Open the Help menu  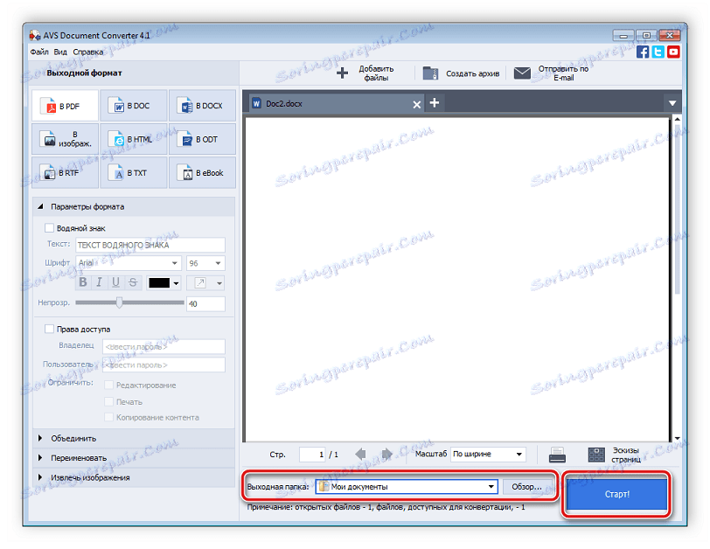click(x=87, y=52)
